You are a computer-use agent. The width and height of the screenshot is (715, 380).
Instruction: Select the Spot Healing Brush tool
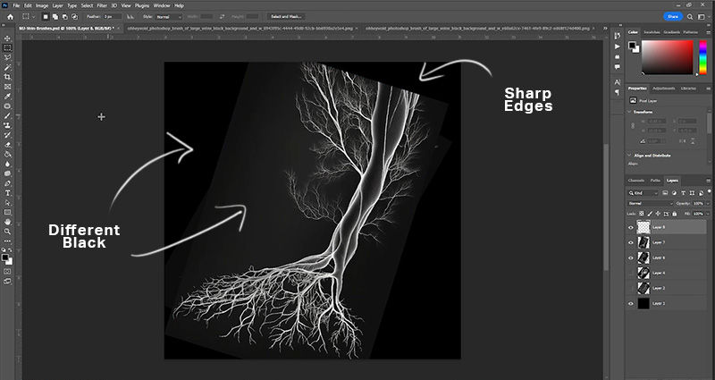click(x=7, y=106)
